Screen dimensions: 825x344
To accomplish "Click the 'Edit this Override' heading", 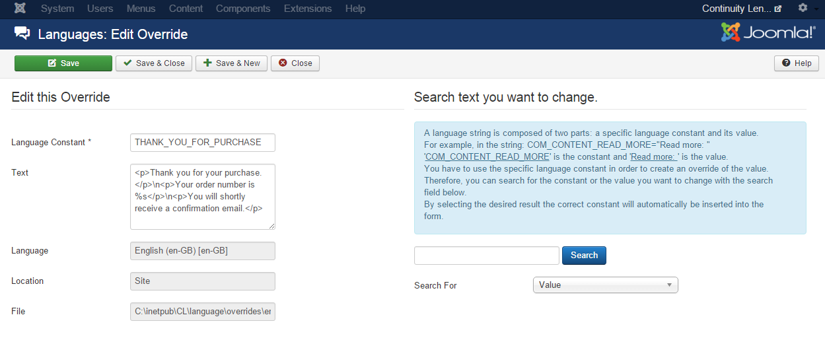I will pos(61,97).
